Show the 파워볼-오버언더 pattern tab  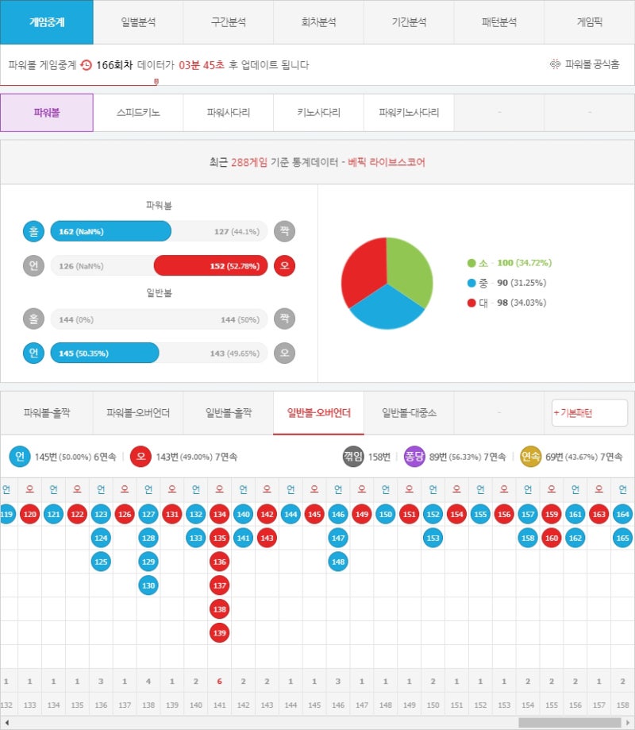pos(138,412)
